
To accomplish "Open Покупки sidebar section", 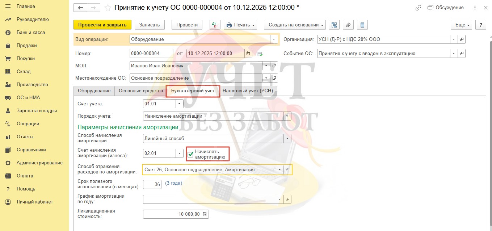I will click(26, 59).
